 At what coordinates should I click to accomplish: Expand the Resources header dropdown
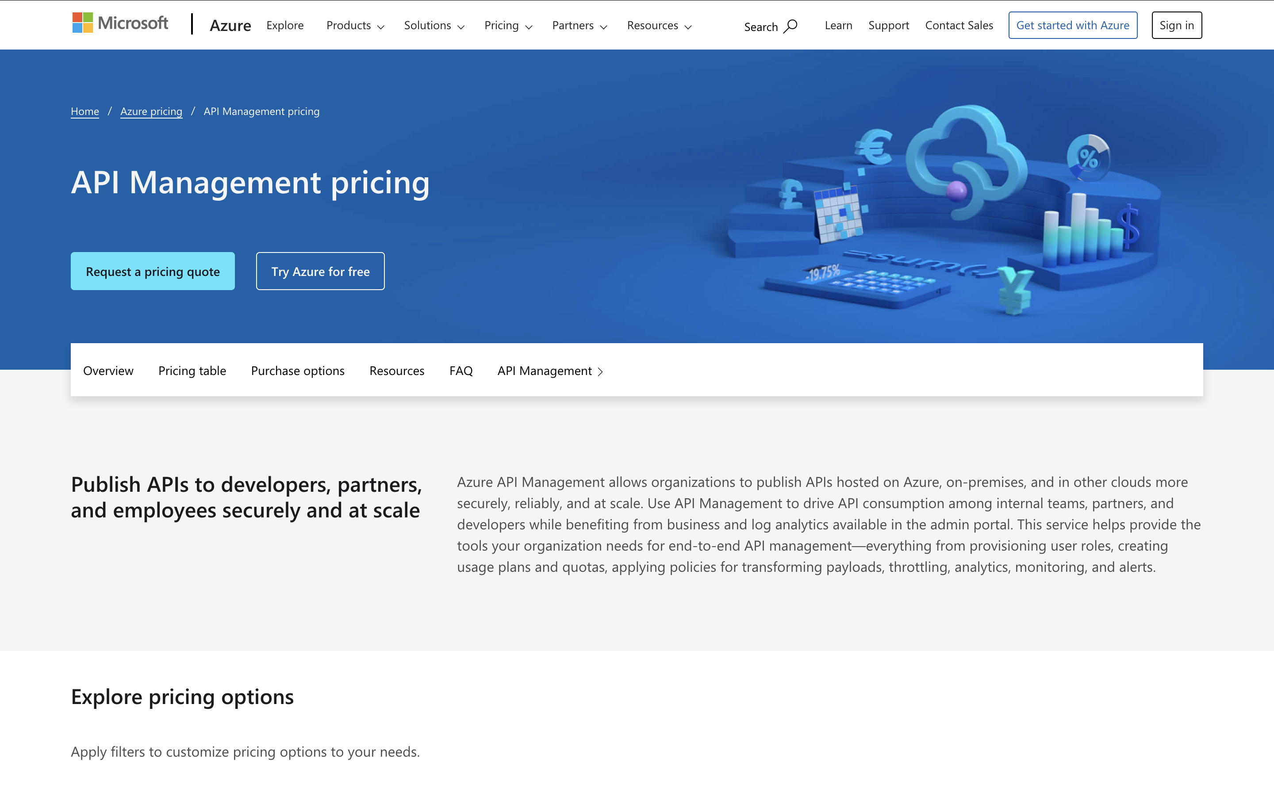click(x=659, y=25)
